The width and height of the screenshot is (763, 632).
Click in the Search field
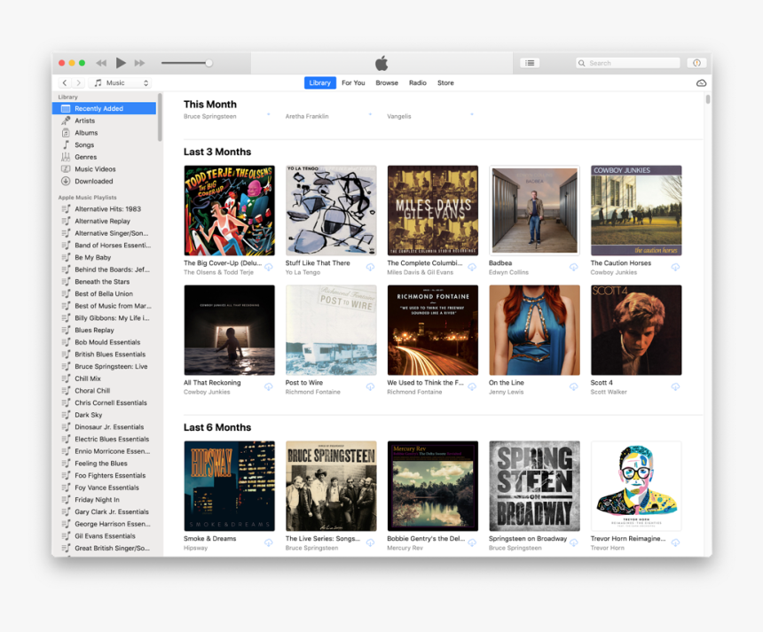point(628,63)
